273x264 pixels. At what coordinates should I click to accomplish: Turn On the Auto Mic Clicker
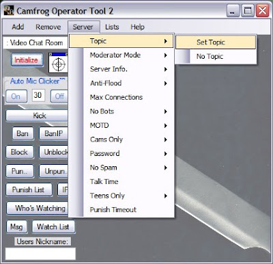coord(16,96)
